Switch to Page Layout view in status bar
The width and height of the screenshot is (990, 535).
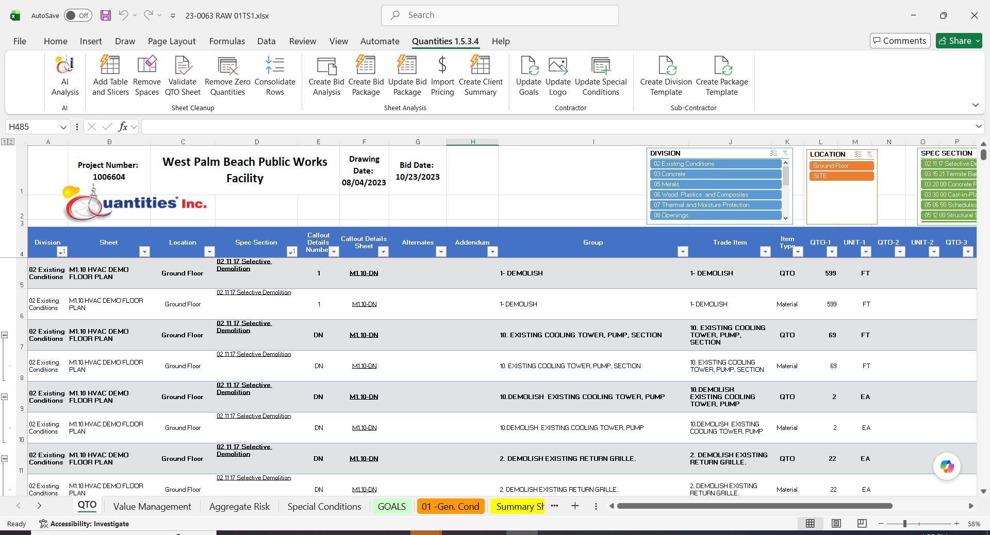tap(836, 524)
